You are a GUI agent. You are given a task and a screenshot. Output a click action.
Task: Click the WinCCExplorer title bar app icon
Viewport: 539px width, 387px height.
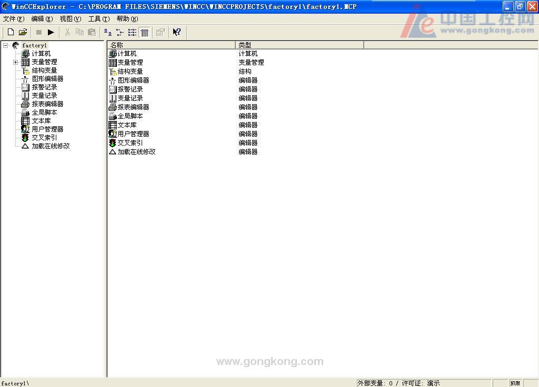tap(5, 6)
